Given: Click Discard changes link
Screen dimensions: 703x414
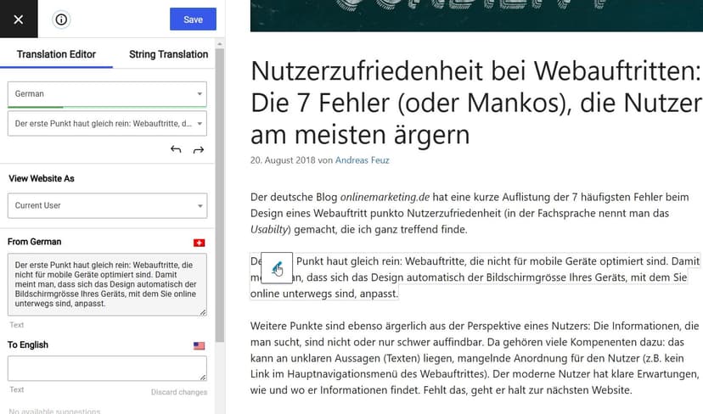Looking at the screenshot, I should (179, 392).
